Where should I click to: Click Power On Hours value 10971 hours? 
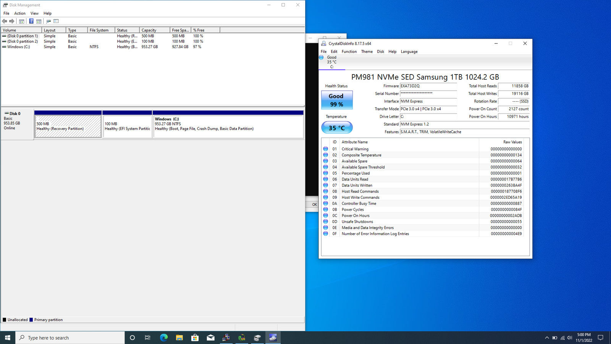(514, 117)
